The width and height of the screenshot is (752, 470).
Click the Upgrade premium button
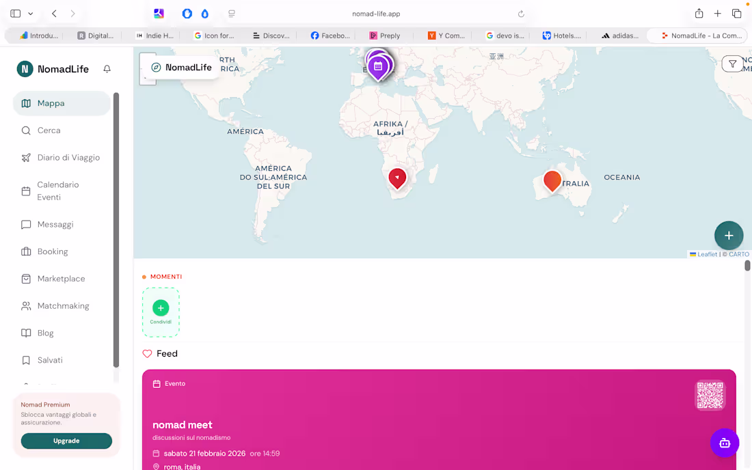pos(66,441)
